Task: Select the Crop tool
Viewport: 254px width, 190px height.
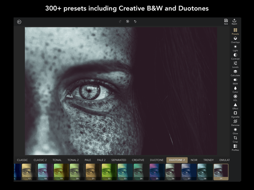Action: pyautogui.click(x=235, y=139)
